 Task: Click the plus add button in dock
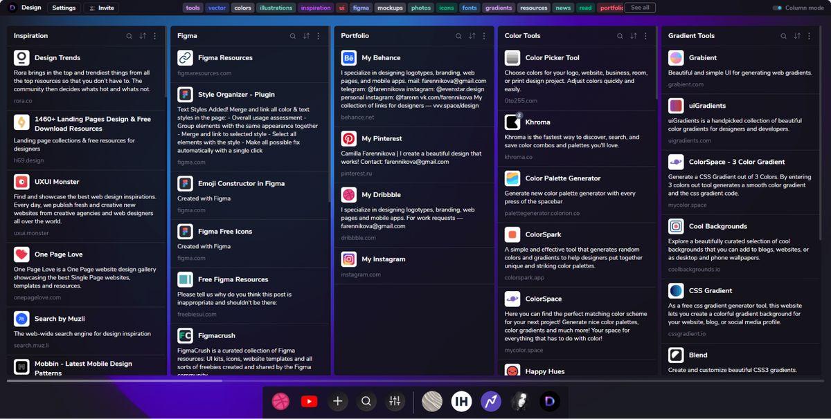338,401
